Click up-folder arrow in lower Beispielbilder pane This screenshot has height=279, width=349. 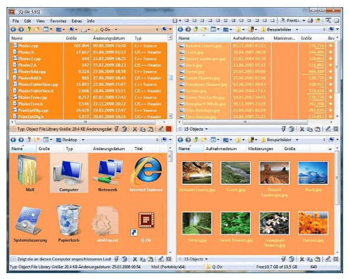tap(196, 139)
